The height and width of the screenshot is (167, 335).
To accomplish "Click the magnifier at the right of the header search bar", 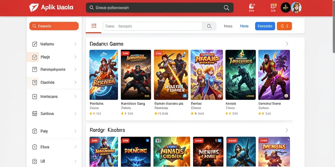I will [x=226, y=8].
